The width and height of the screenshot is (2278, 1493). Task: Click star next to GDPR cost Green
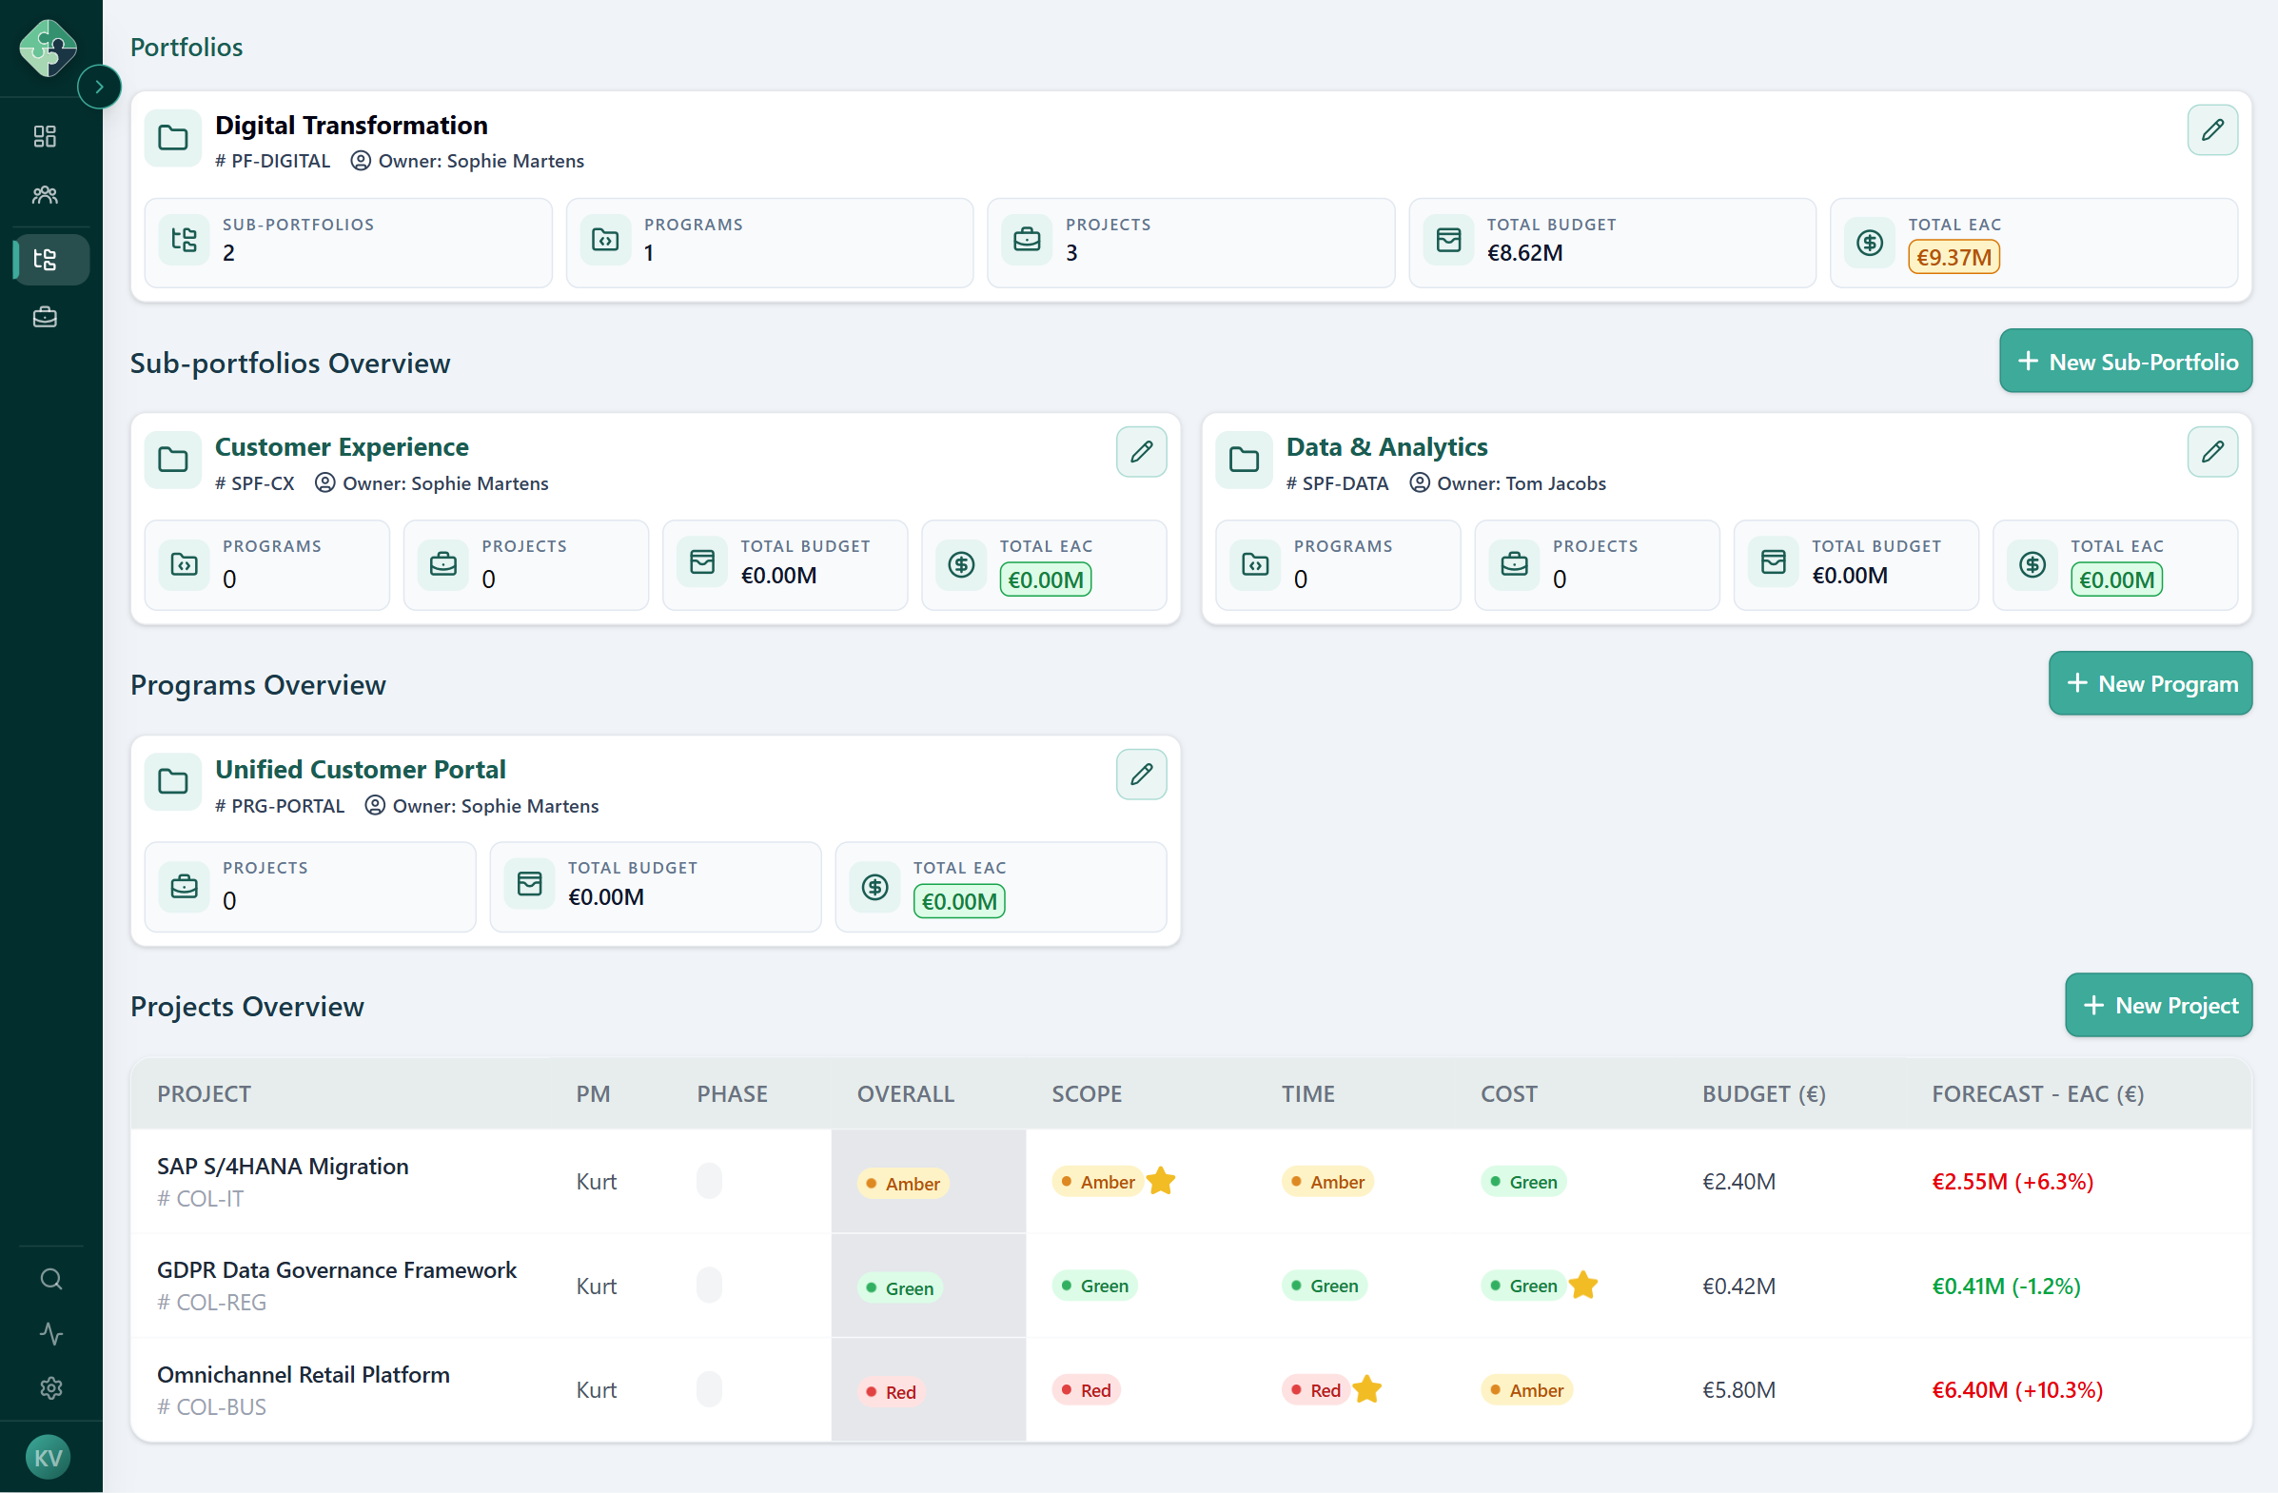[1583, 1286]
